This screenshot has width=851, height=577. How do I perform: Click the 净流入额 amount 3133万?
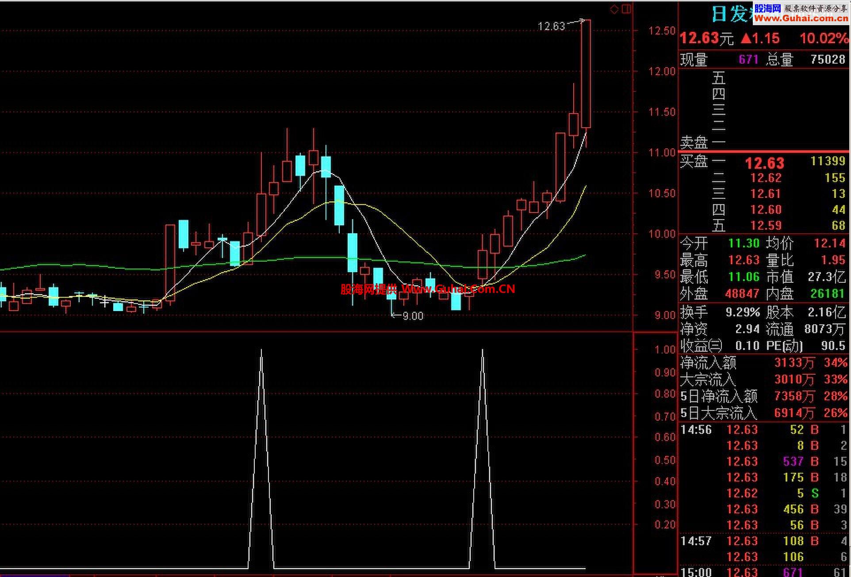[x=794, y=363]
